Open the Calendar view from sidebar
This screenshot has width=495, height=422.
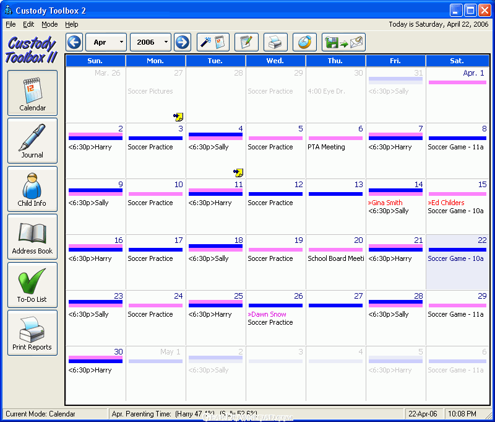33,93
